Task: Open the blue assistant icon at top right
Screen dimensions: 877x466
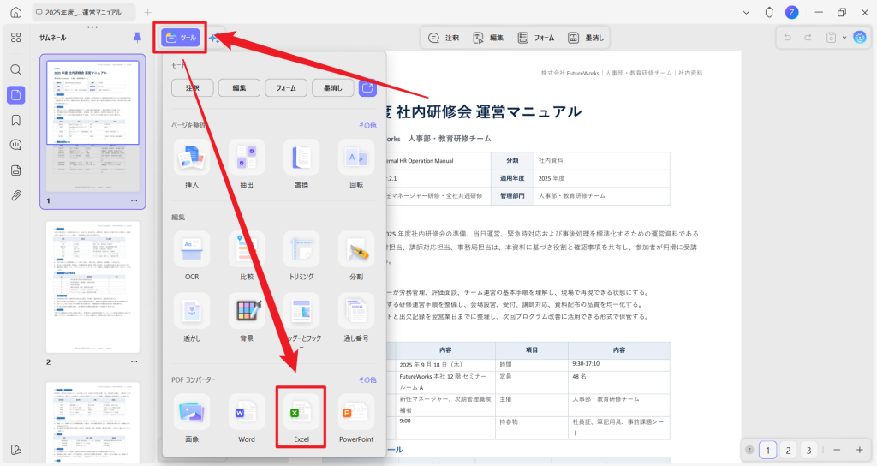Action: pos(860,38)
